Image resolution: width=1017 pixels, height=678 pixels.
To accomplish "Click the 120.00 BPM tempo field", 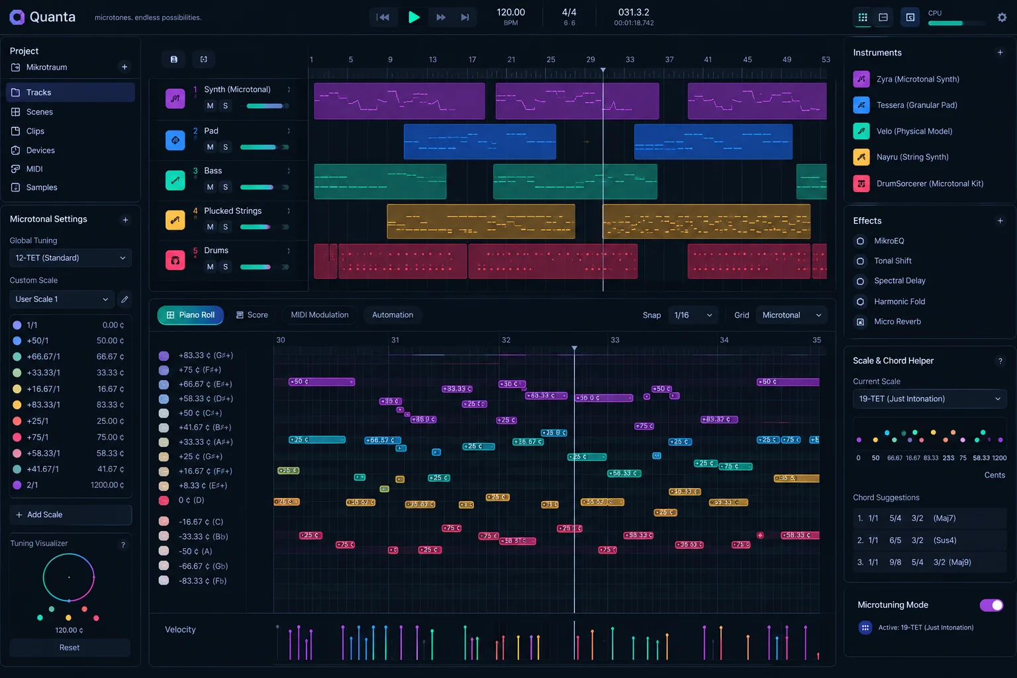I will (x=510, y=17).
